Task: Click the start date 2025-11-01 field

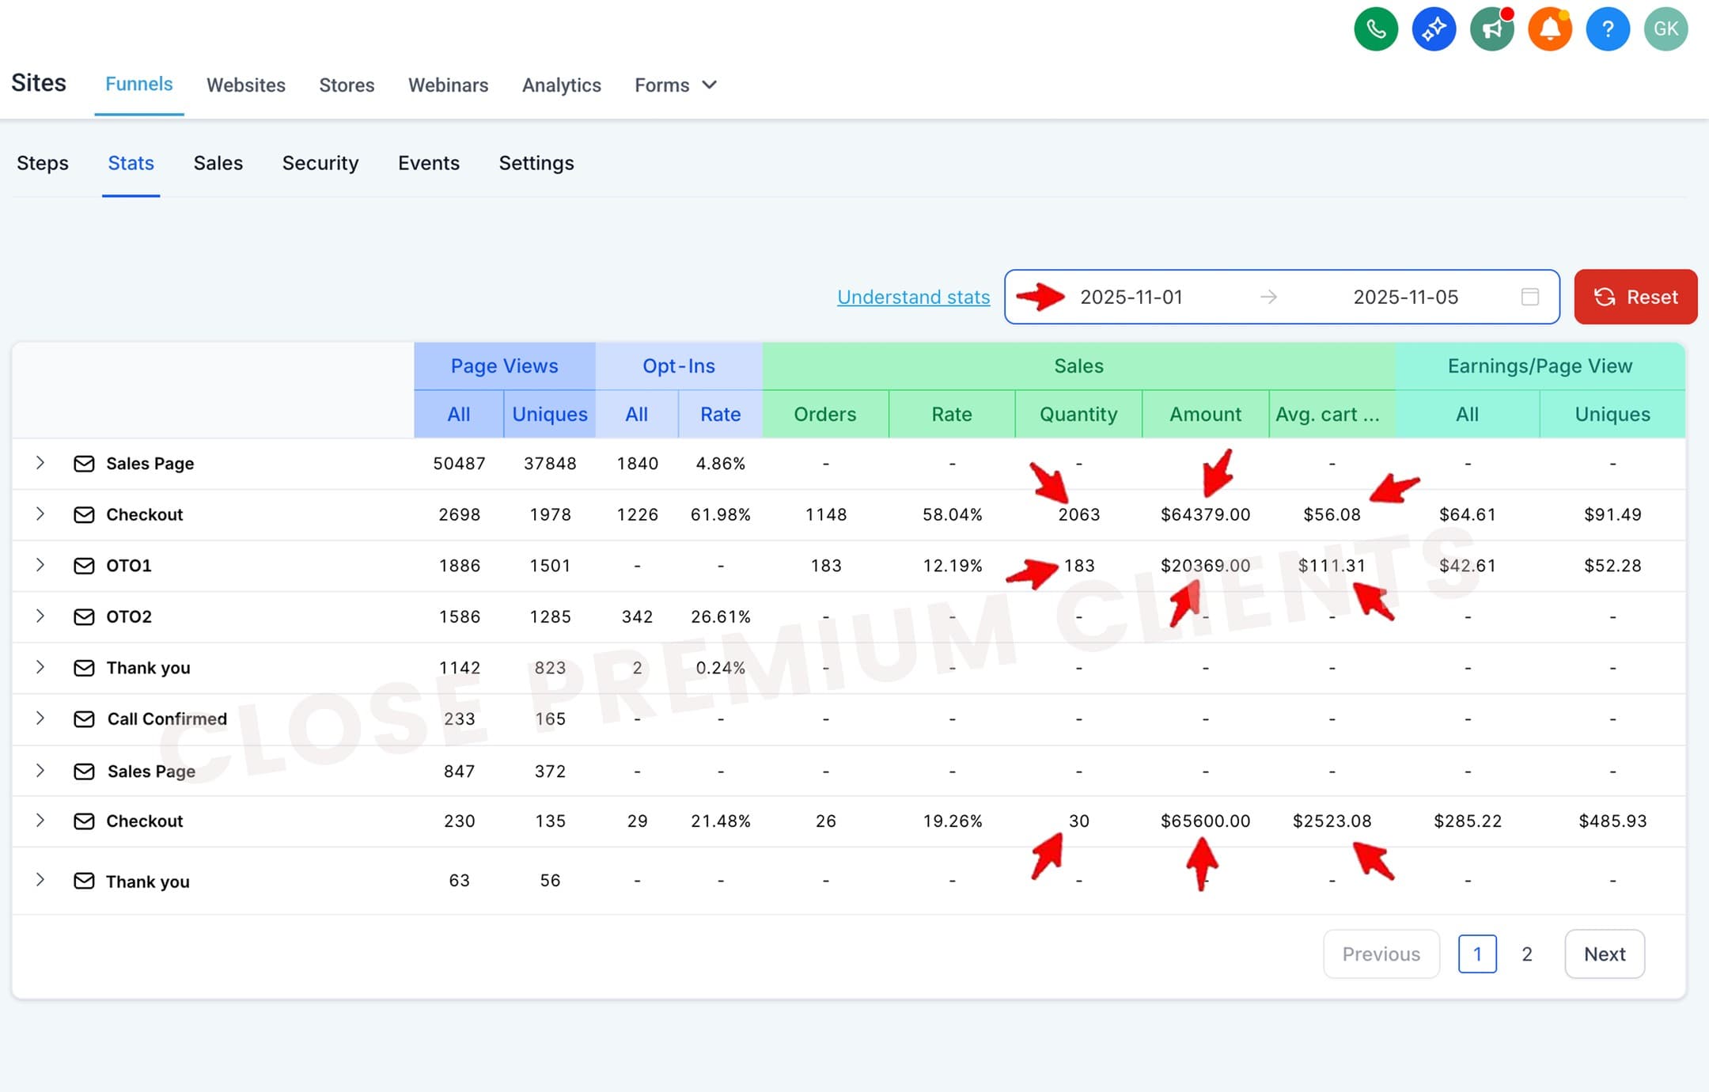Action: (1131, 297)
